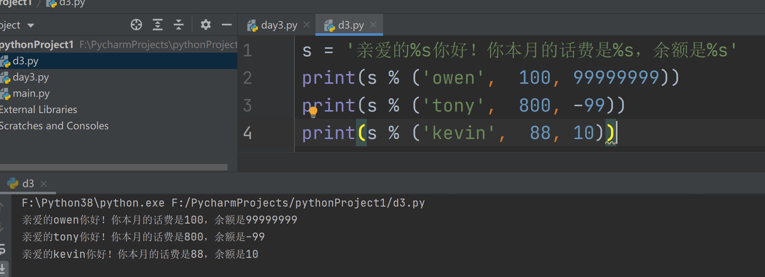The image size is (765, 277).
Task: Open main.py in the project tree
Action: click(x=31, y=94)
